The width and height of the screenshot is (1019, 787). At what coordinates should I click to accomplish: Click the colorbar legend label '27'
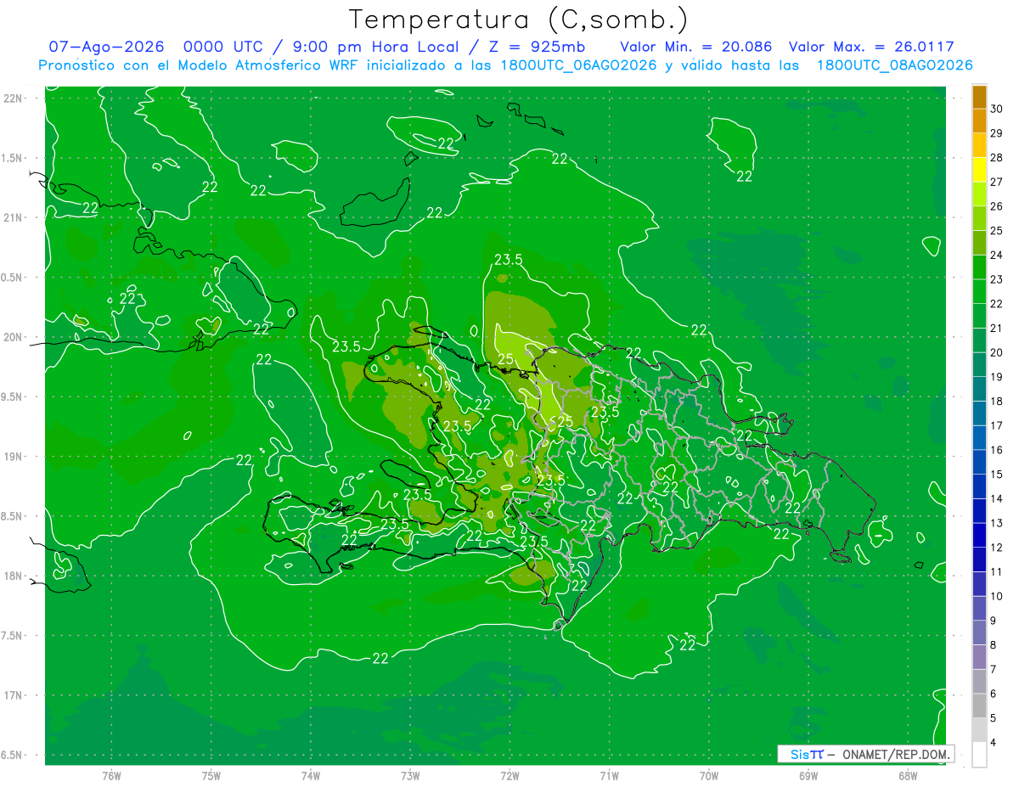[997, 182]
